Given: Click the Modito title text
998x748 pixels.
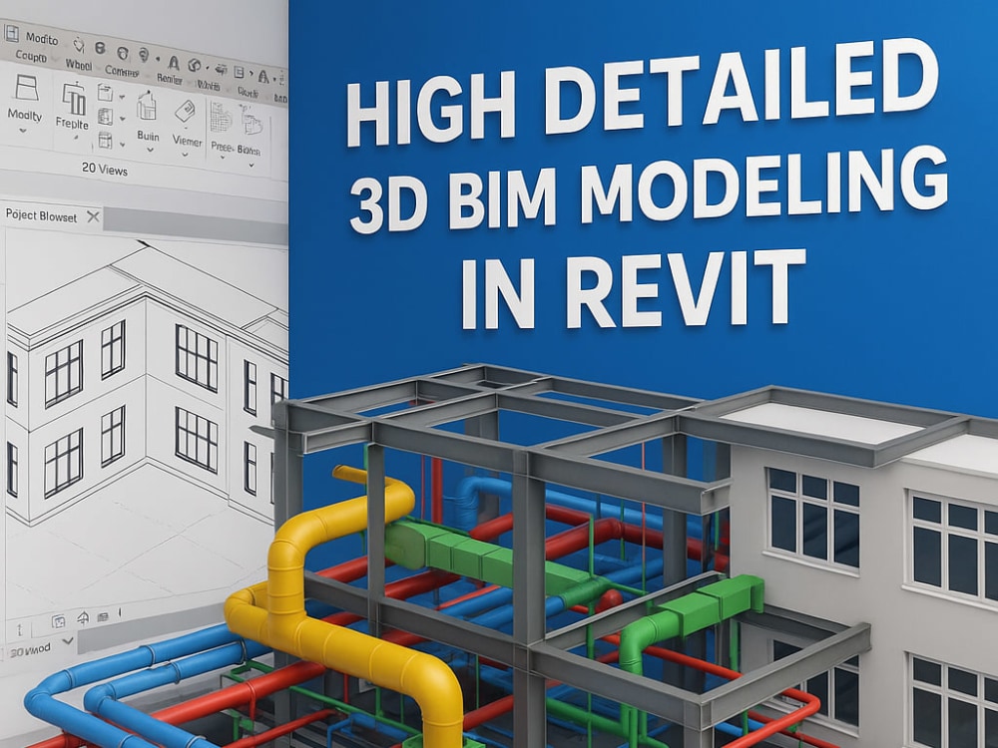Looking at the screenshot, I should pos(42,39).
